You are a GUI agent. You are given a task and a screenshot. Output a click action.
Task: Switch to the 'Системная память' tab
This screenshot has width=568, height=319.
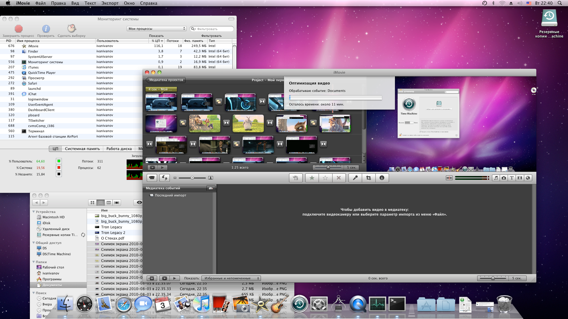coord(82,149)
